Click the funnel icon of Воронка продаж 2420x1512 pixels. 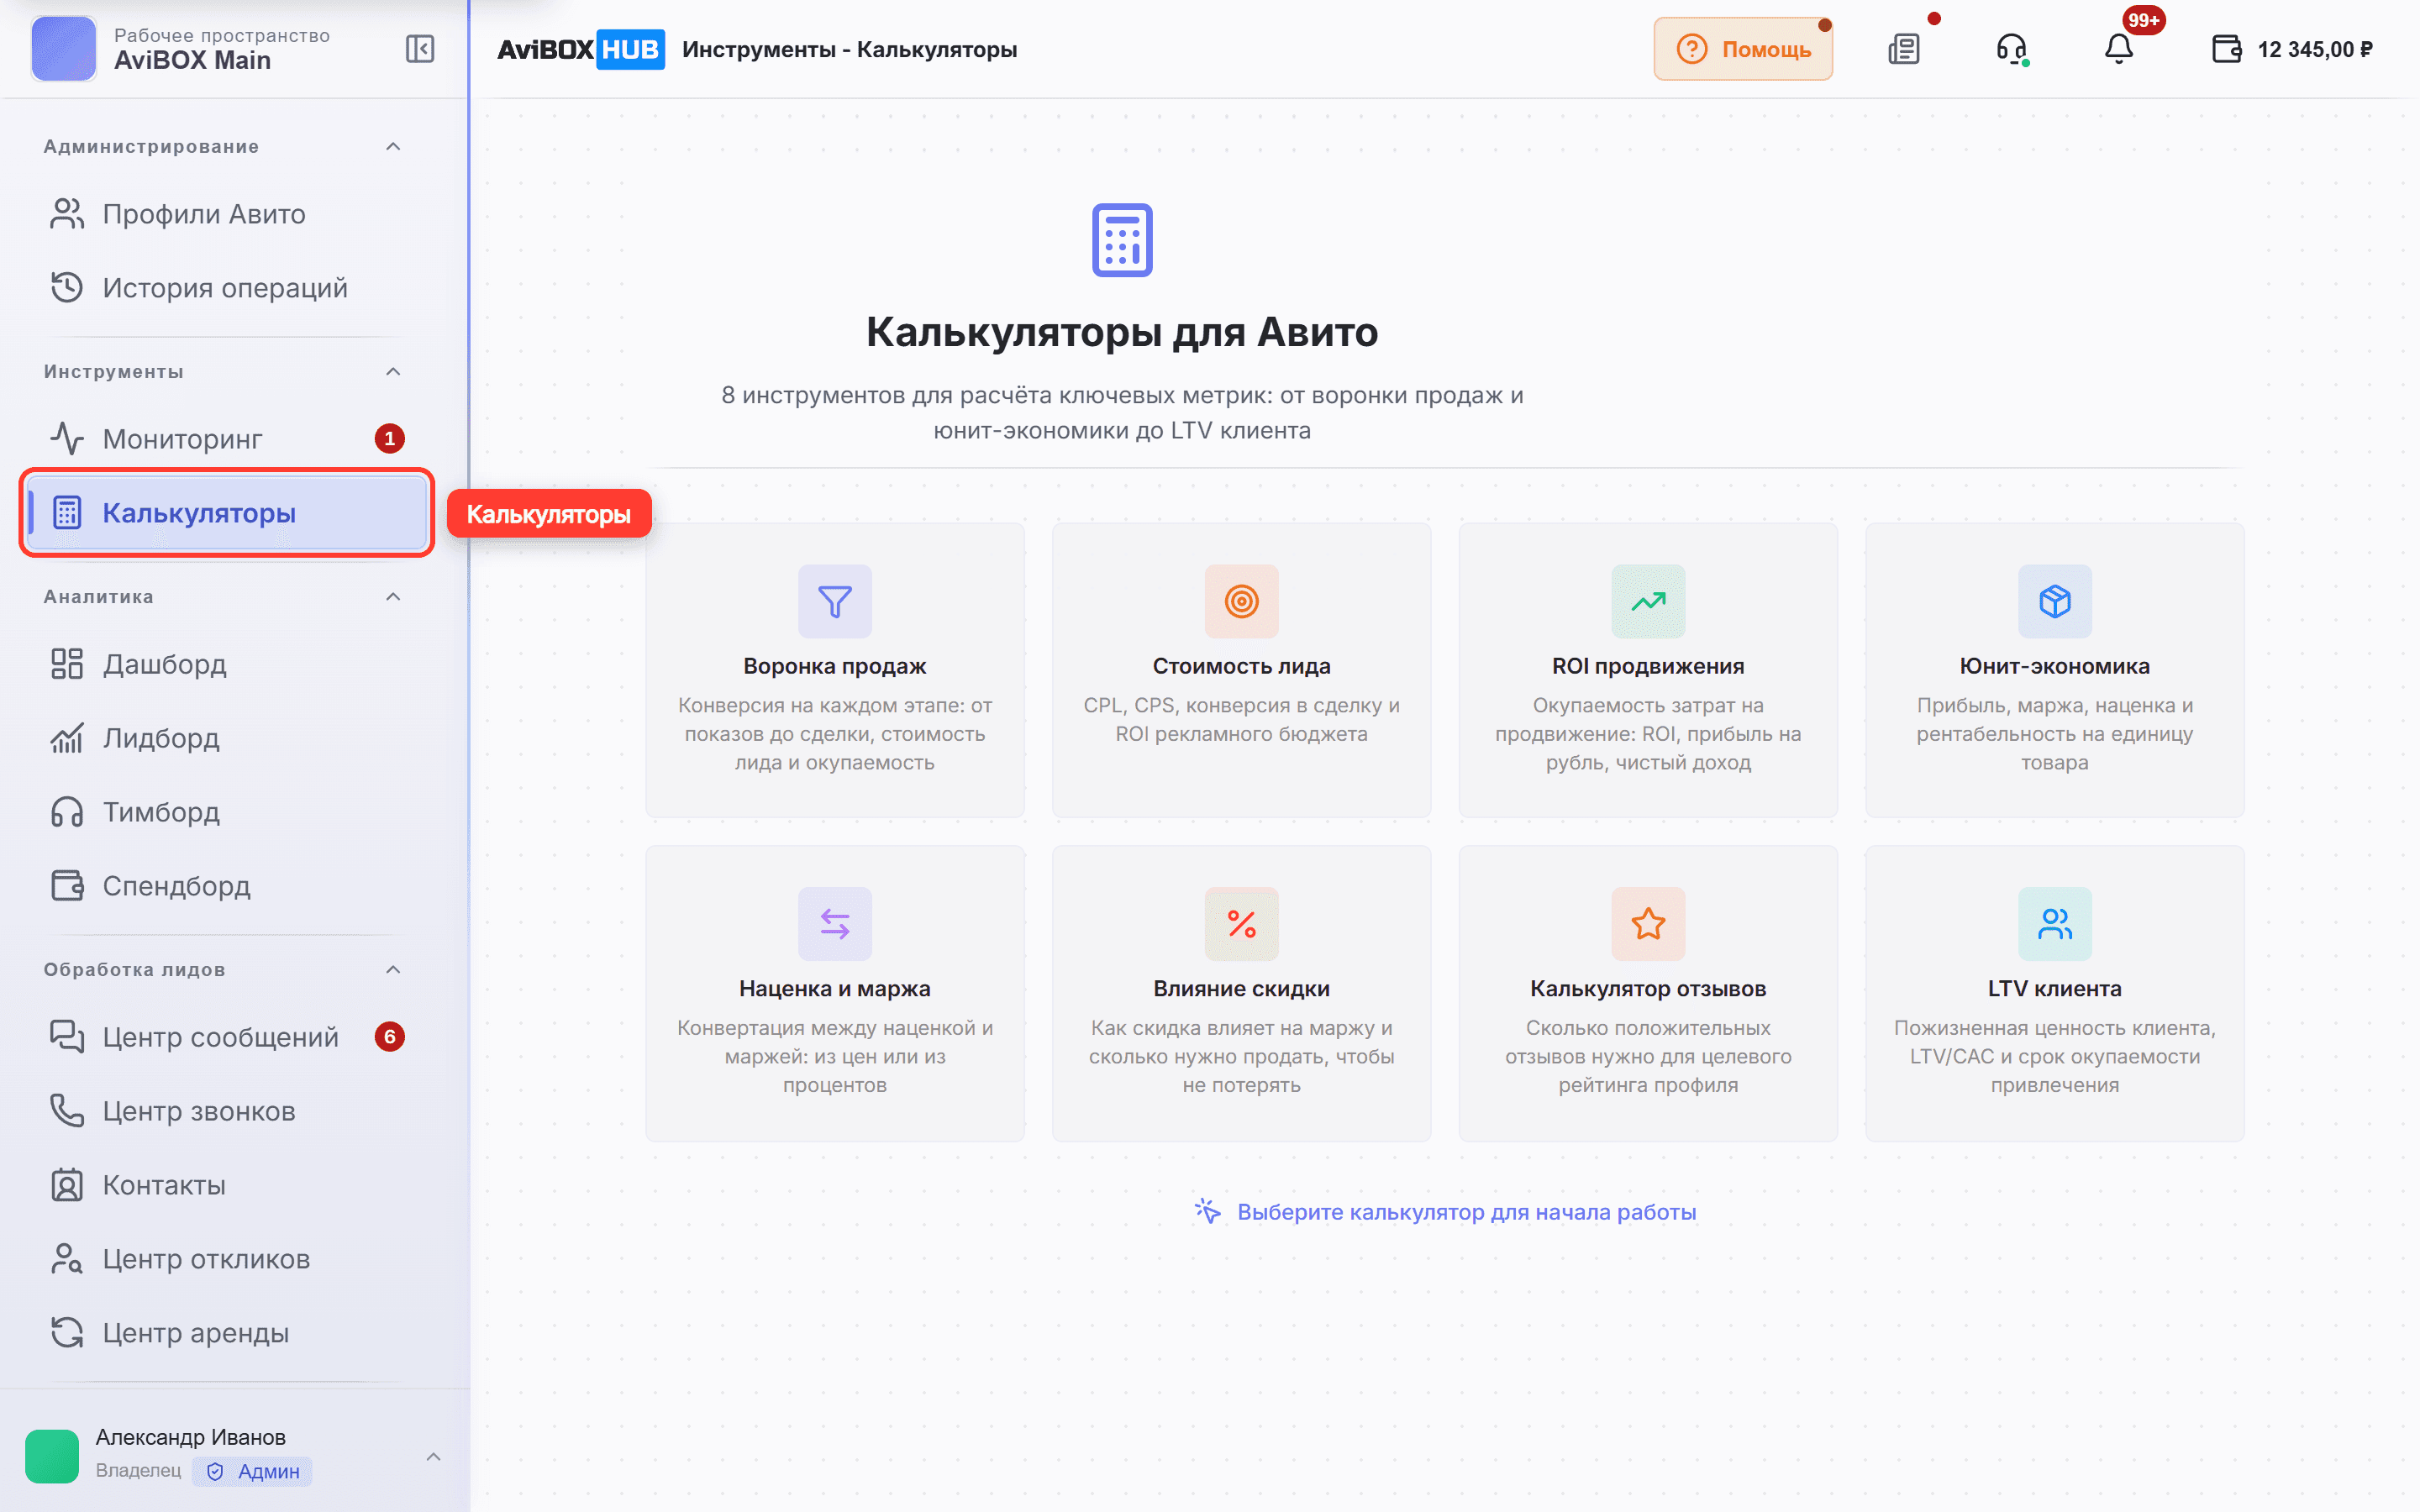coord(835,601)
